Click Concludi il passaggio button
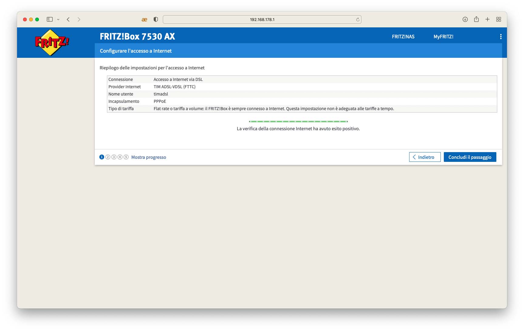This screenshot has width=524, height=331. (x=470, y=157)
